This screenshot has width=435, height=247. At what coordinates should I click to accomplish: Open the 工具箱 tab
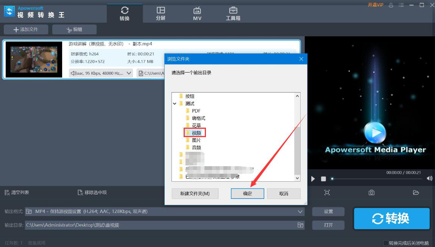[233, 14]
